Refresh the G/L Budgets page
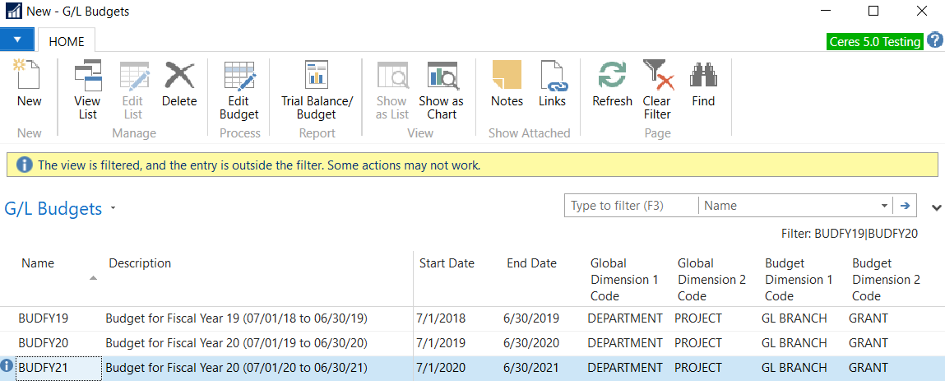The height and width of the screenshot is (381, 945). tap(612, 86)
